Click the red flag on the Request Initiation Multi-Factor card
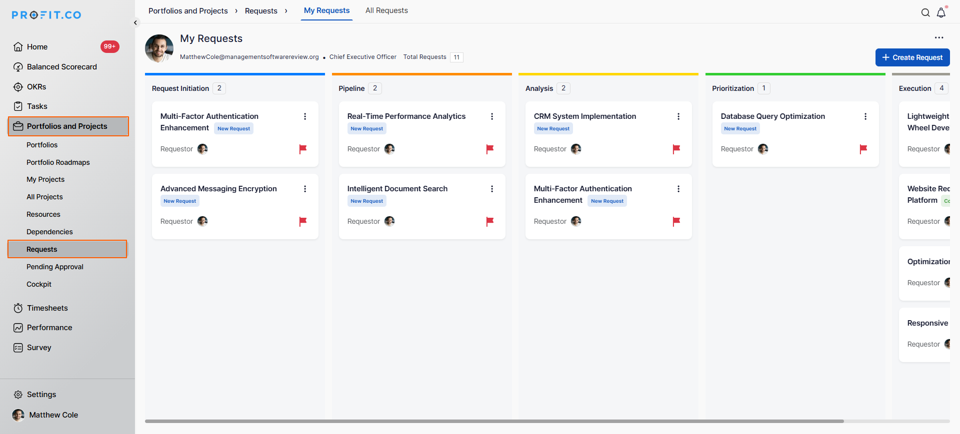This screenshot has width=960, height=434. coord(303,149)
